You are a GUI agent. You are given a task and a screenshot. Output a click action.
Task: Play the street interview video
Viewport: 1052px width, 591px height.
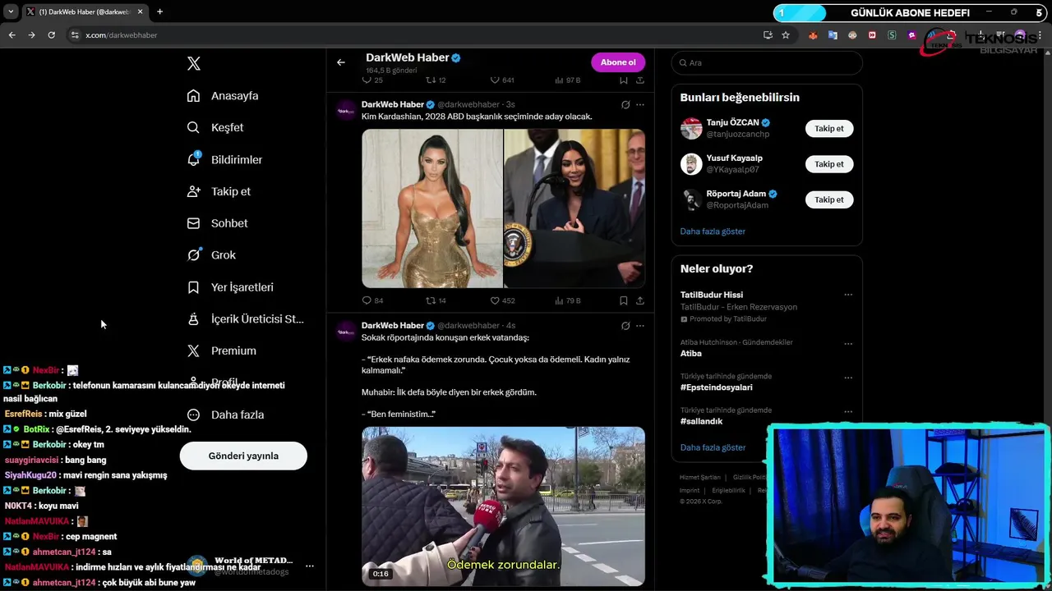[x=503, y=506]
